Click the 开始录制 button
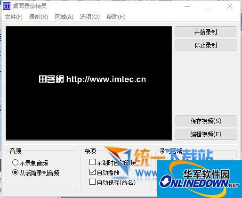242x198 pixels. click(x=206, y=32)
